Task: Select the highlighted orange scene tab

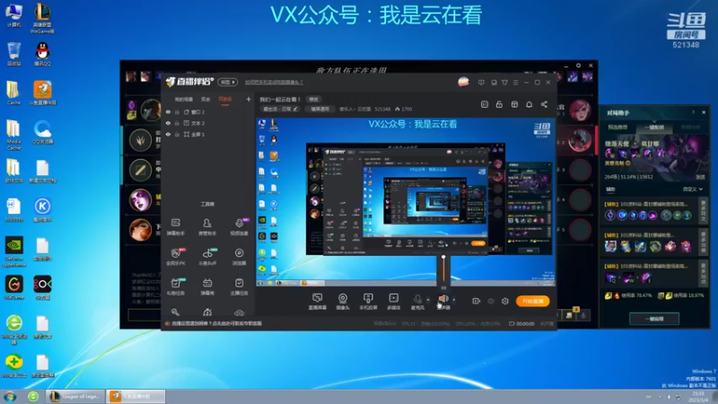Action: point(225,100)
